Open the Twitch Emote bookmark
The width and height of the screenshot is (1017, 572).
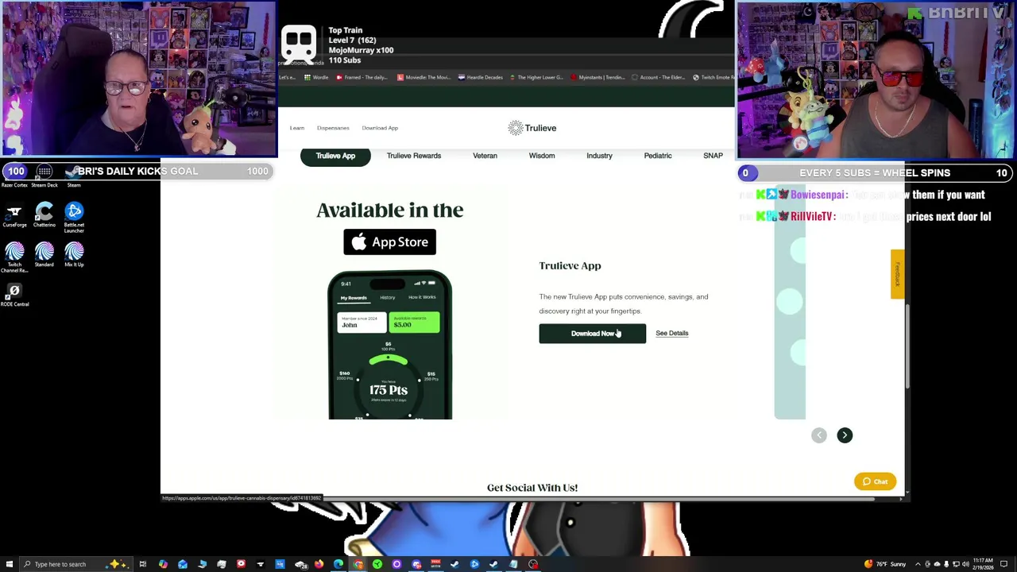(x=713, y=77)
